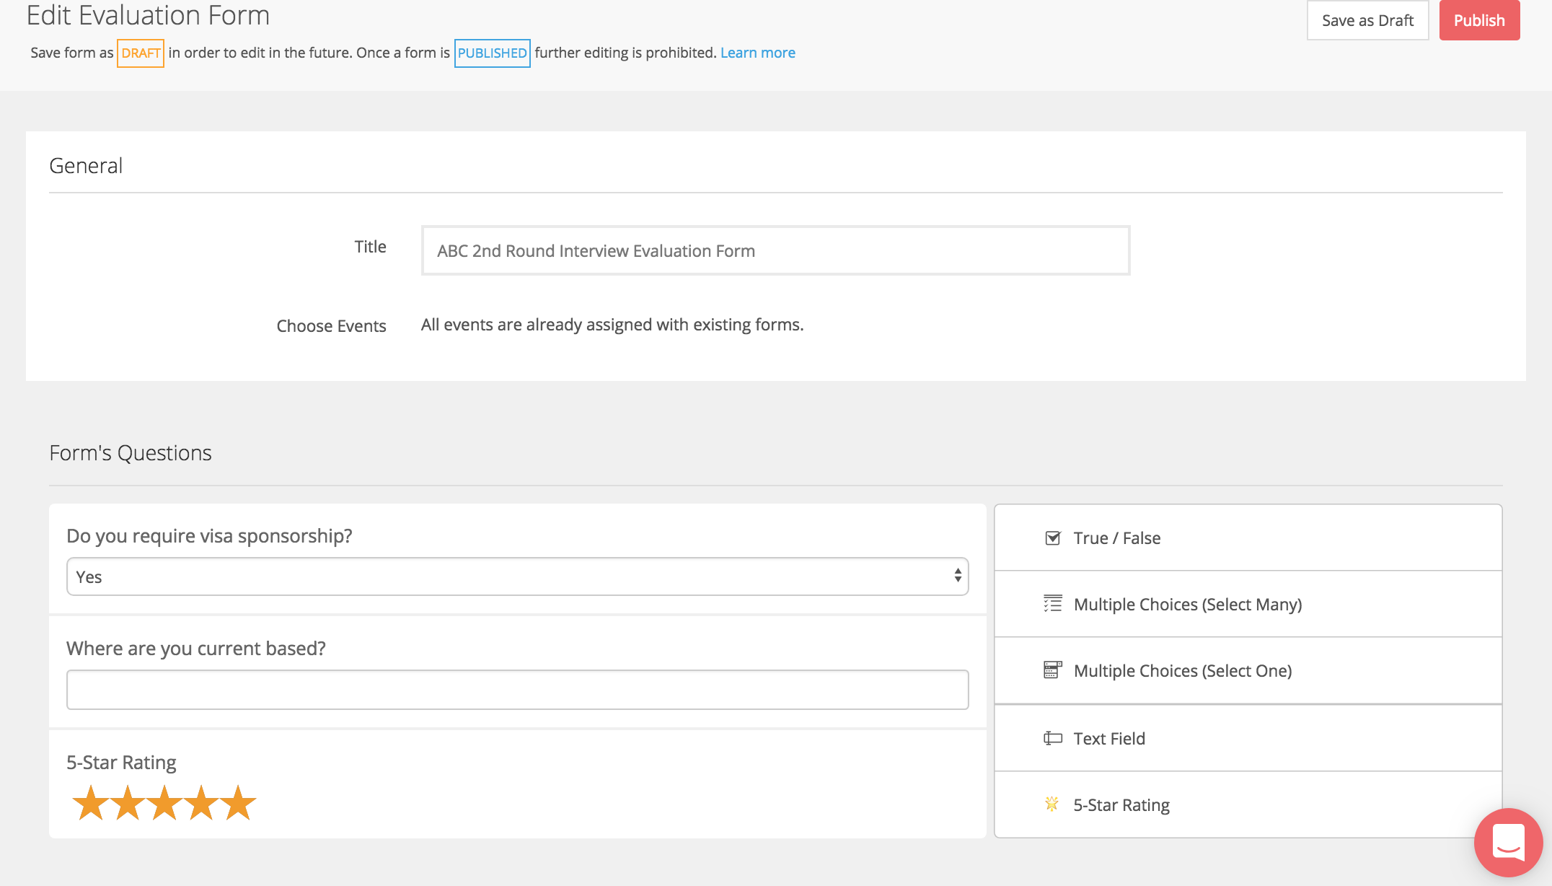Click the True / False checkbox icon
Image resolution: width=1552 pixels, height=886 pixels.
click(1052, 538)
